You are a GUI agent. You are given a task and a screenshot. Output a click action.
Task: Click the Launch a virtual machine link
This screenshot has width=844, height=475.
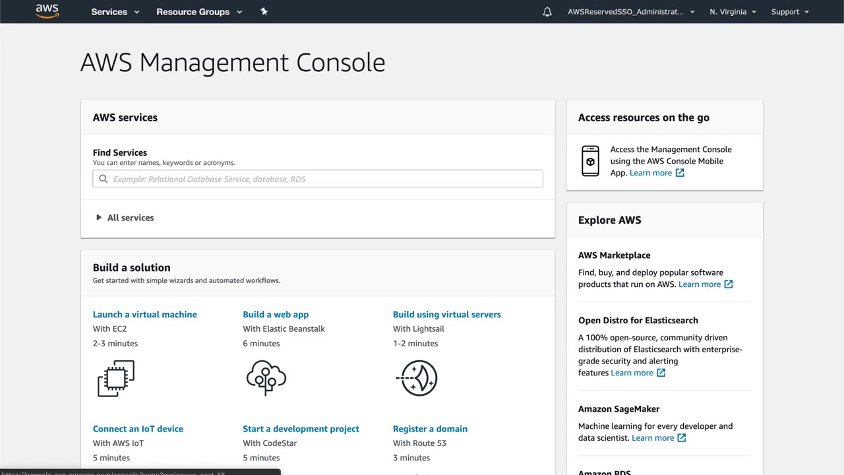(x=145, y=315)
